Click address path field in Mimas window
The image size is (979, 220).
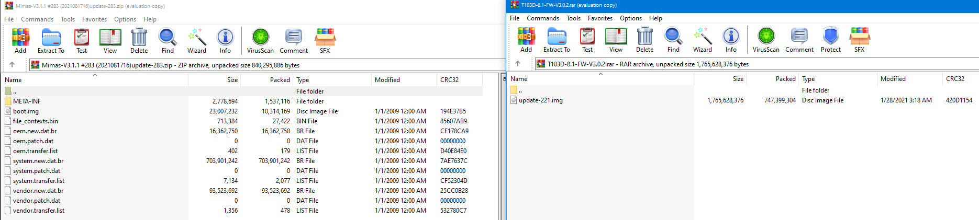267,65
